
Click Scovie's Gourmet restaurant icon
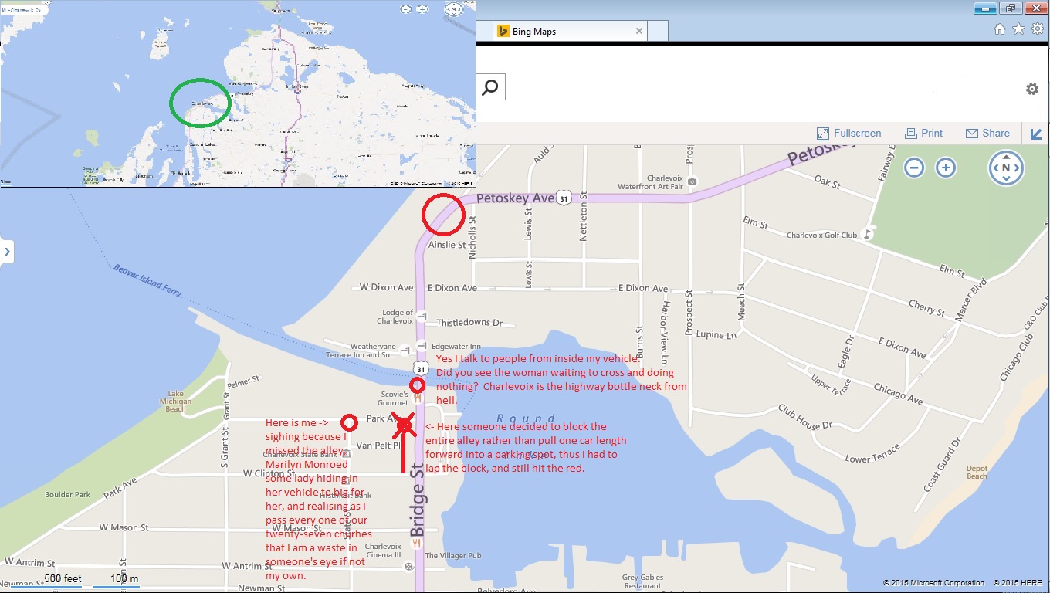pos(418,398)
